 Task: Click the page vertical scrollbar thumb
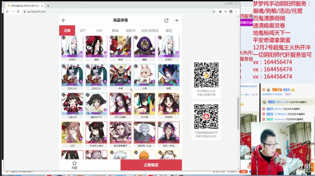coord(238,113)
